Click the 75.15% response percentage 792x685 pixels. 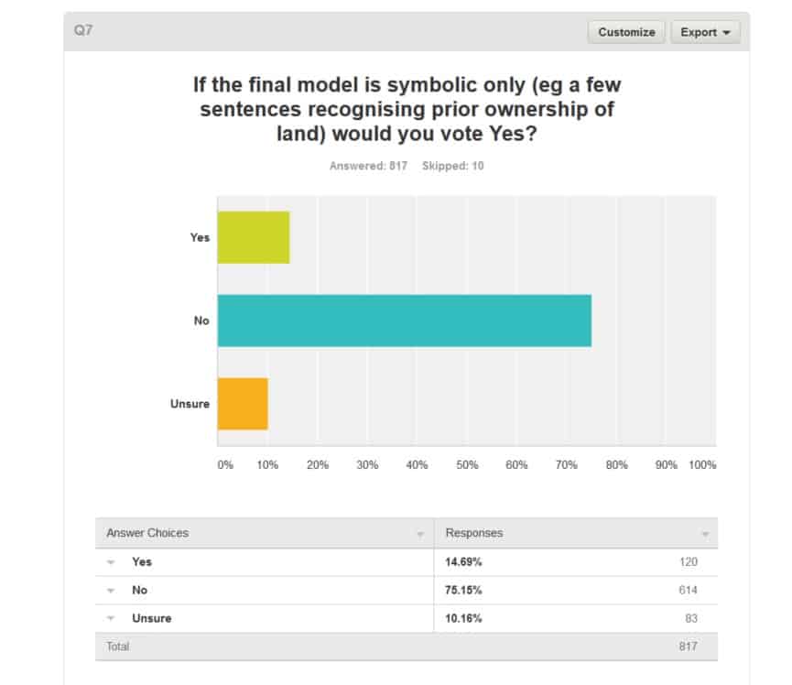[463, 591]
